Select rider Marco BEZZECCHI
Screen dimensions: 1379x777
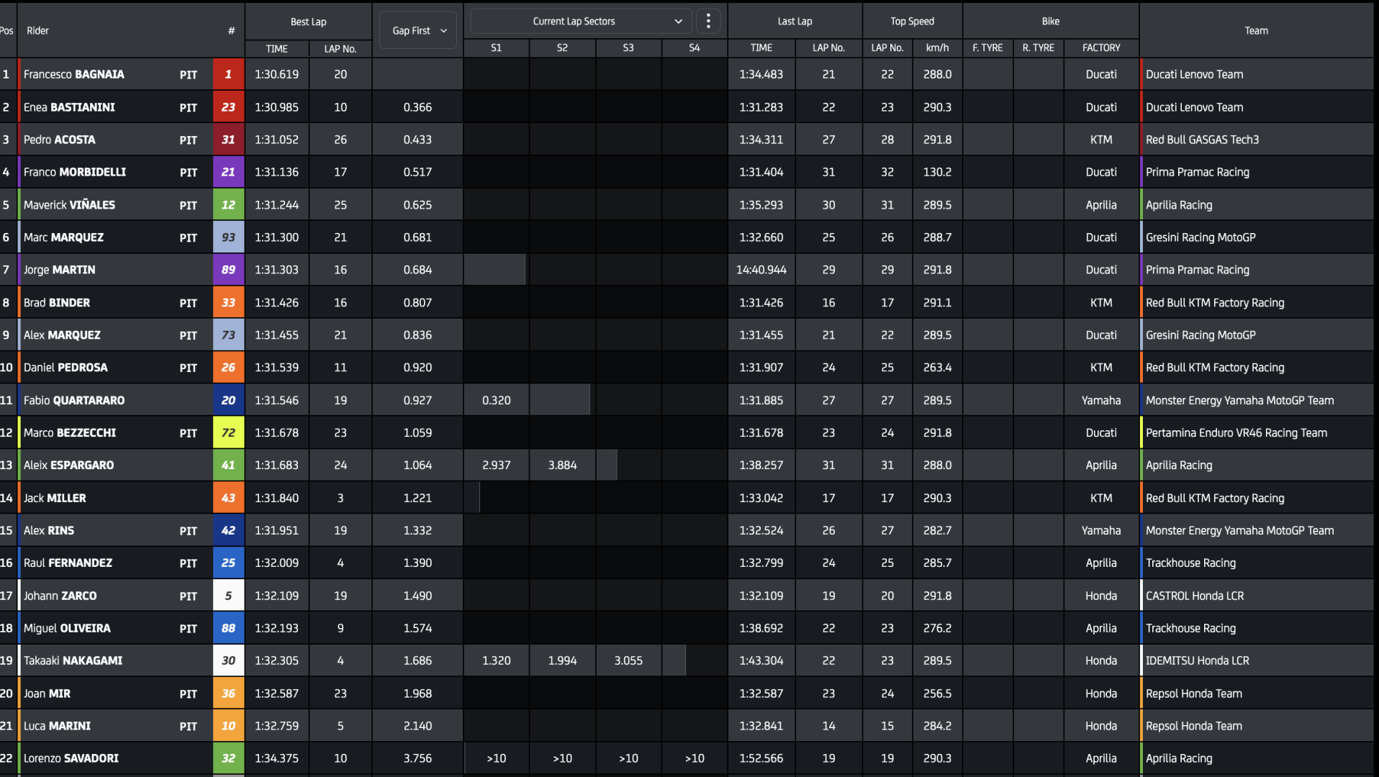(x=69, y=433)
